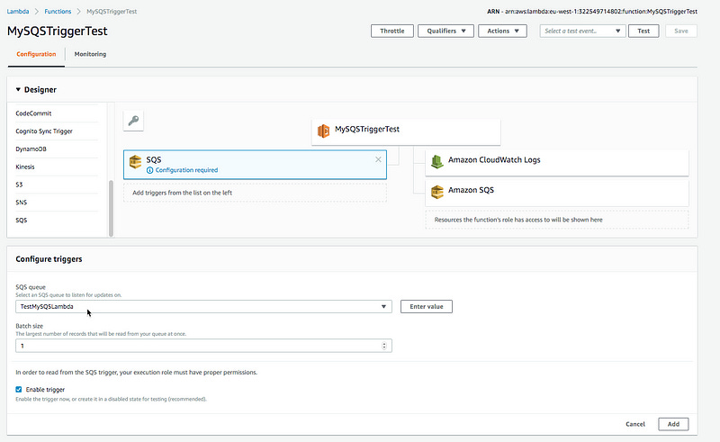Select the MySQSTriggerTest function card
720x442 pixels.
pyautogui.click(x=406, y=131)
